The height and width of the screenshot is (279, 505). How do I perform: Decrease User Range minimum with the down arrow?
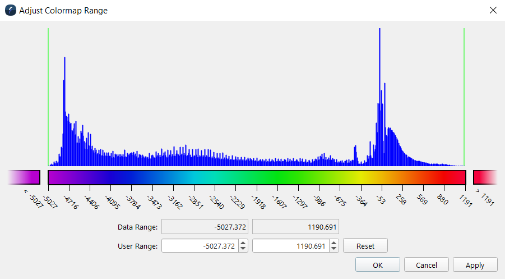tap(243, 249)
